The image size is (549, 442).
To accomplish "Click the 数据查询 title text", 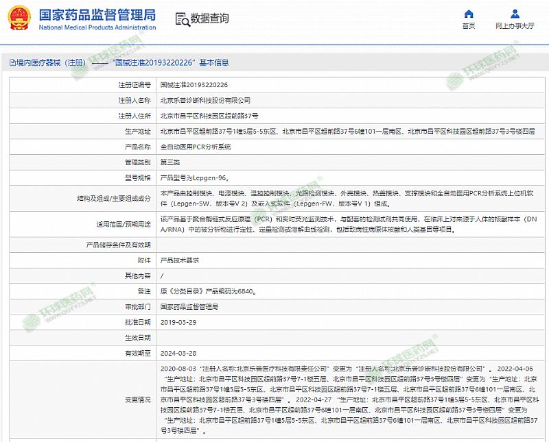I will tap(210, 19).
